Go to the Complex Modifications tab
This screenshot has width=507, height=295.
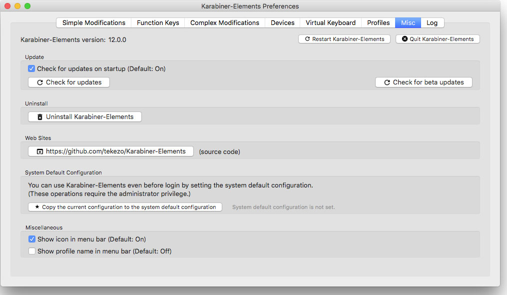point(225,22)
